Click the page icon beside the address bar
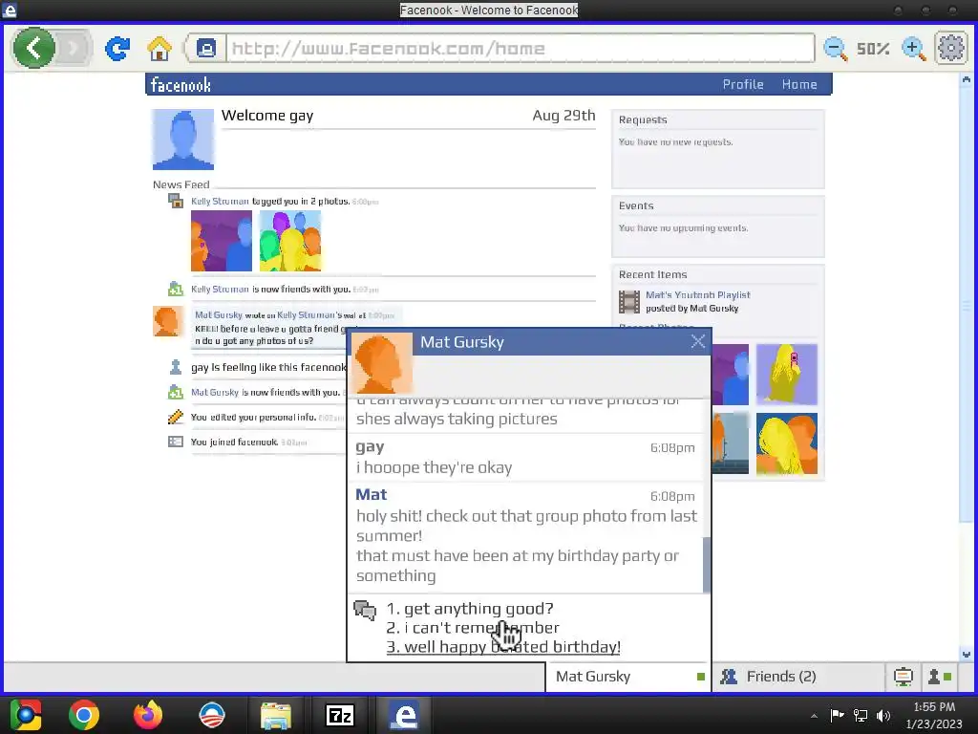Viewport: 978px width, 734px height. (x=206, y=48)
